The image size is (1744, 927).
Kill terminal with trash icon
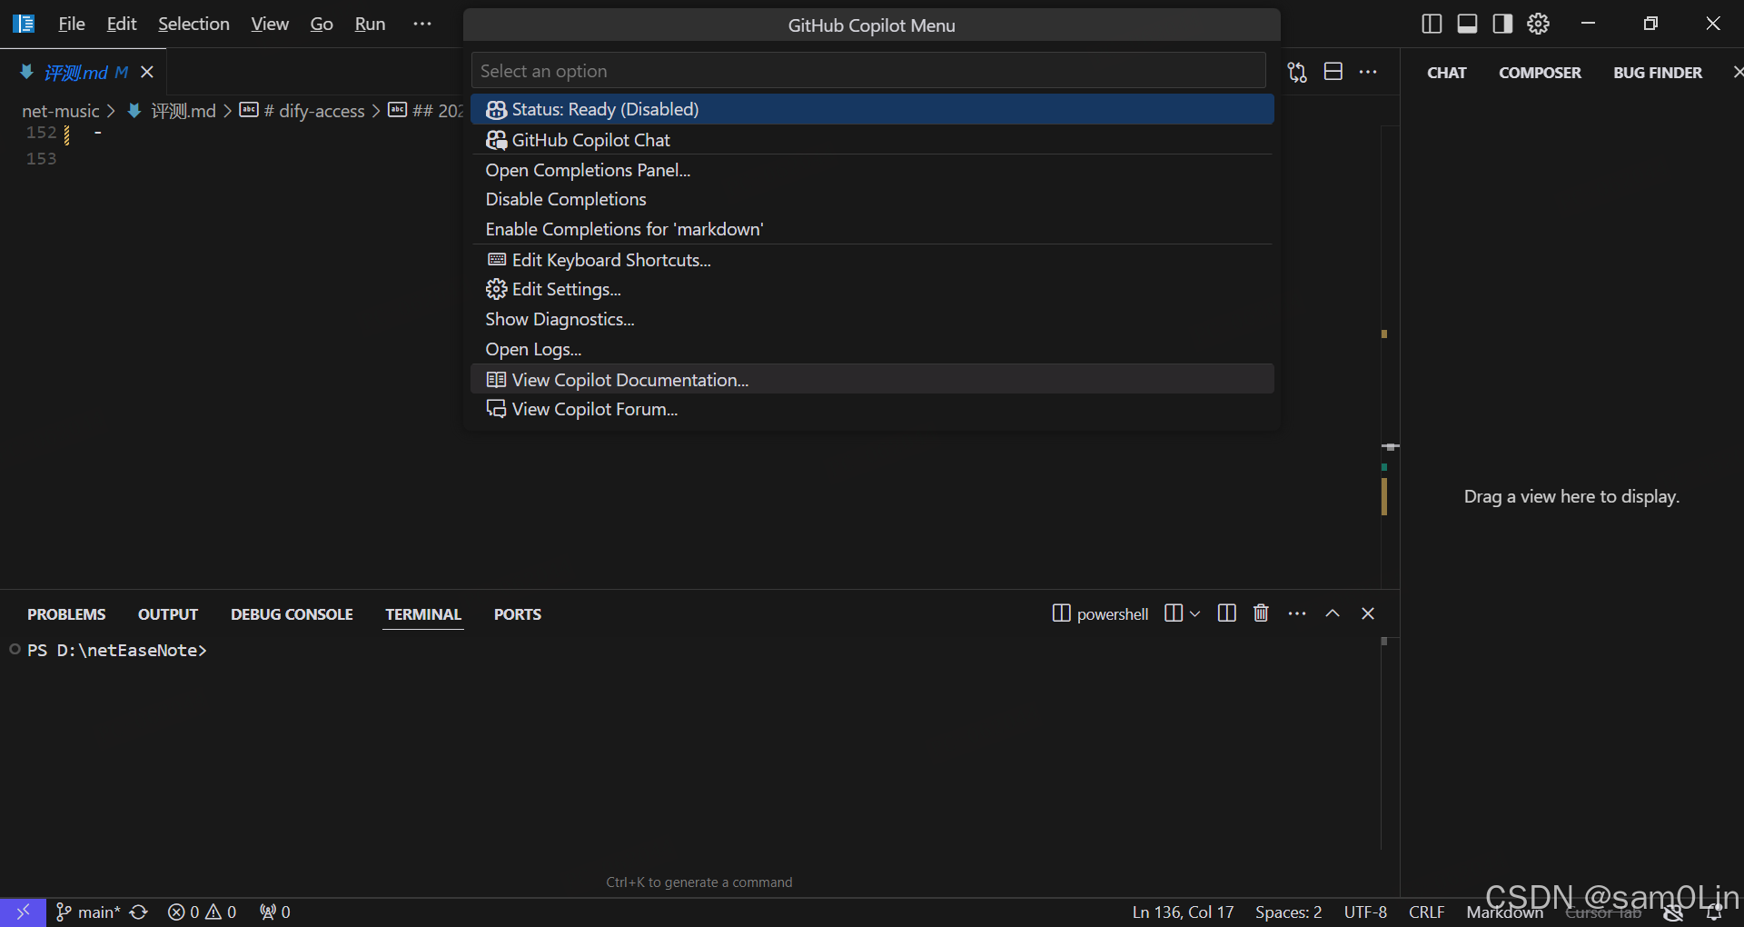pos(1261,613)
